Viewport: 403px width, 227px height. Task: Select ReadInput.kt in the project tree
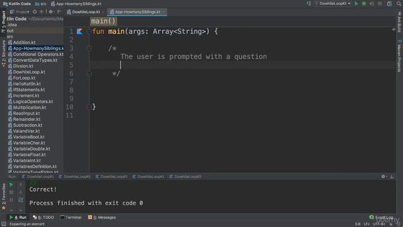click(x=24, y=113)
